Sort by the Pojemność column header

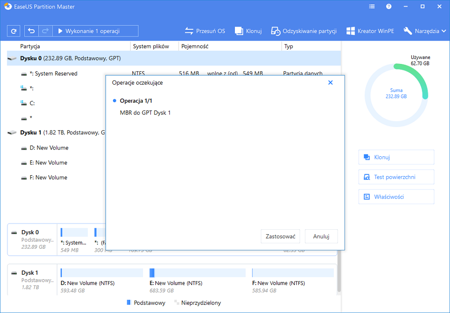tap(195, 46)
